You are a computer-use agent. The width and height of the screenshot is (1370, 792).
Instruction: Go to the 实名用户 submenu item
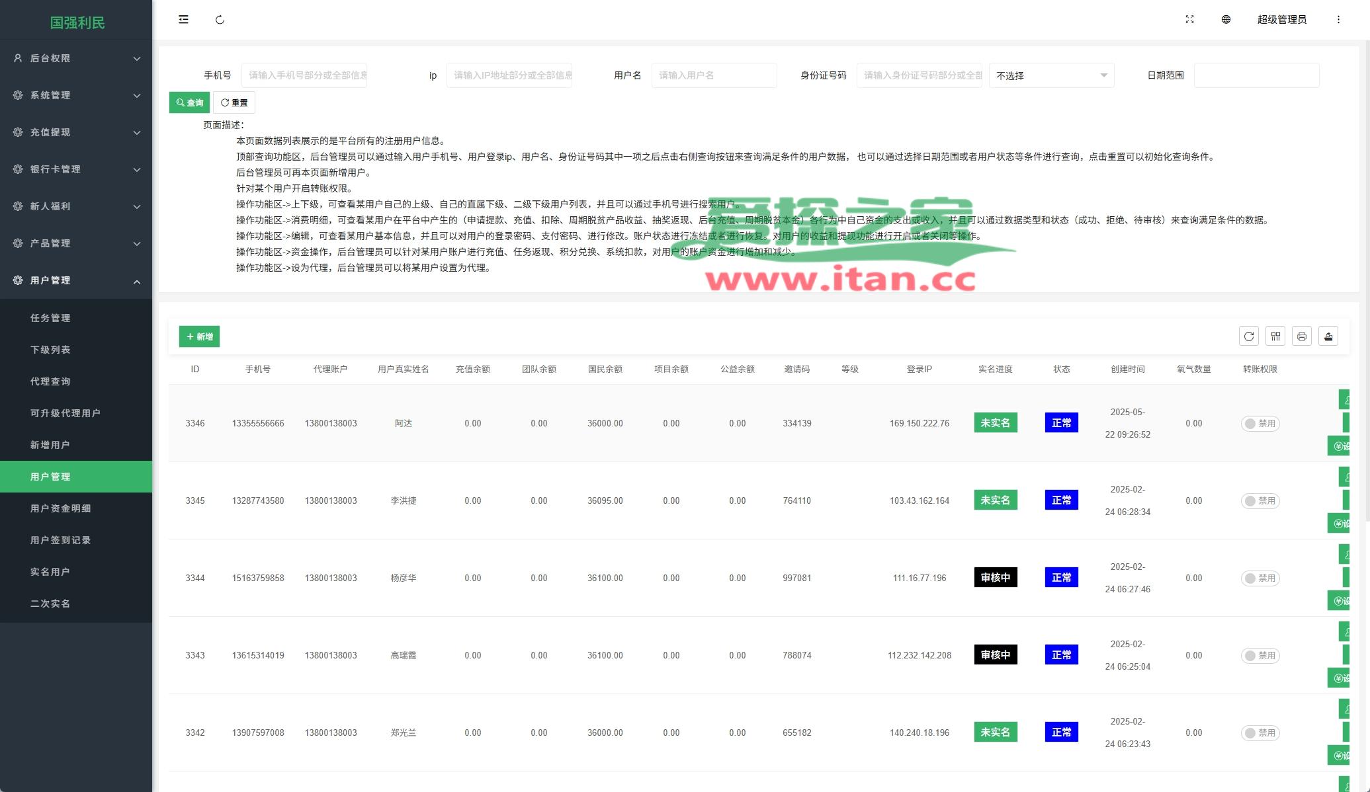coord(50,572)
